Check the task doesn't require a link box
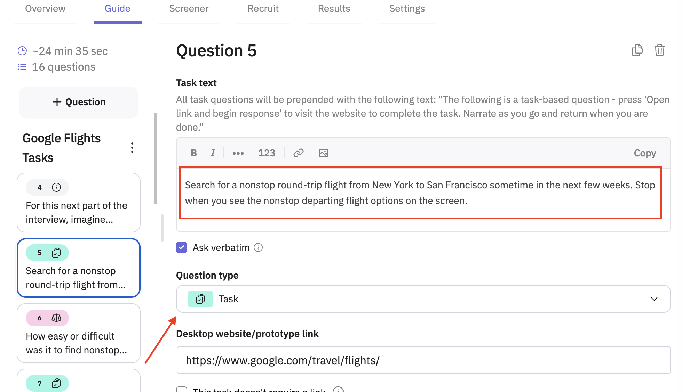Viewport: 682px width, 392px height. pos(182,389)
